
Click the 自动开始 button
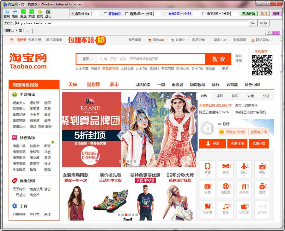click(x=249, y=14)
